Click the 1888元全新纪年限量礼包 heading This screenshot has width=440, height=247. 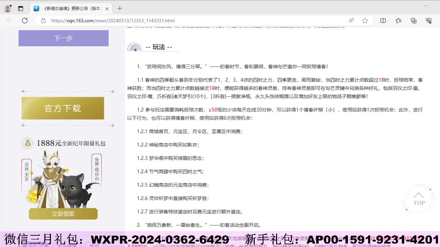(x=71, y=143)
